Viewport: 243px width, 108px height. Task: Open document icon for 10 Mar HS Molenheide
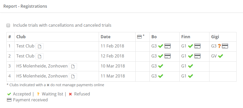73,66
